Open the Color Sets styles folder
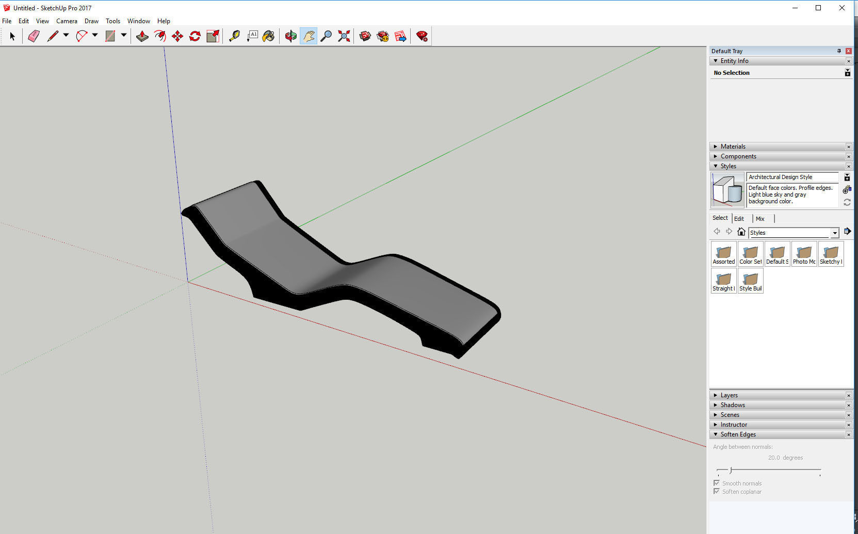Image resolution: width=858 pixels, height=534 pixels. [x=751, y=254]
